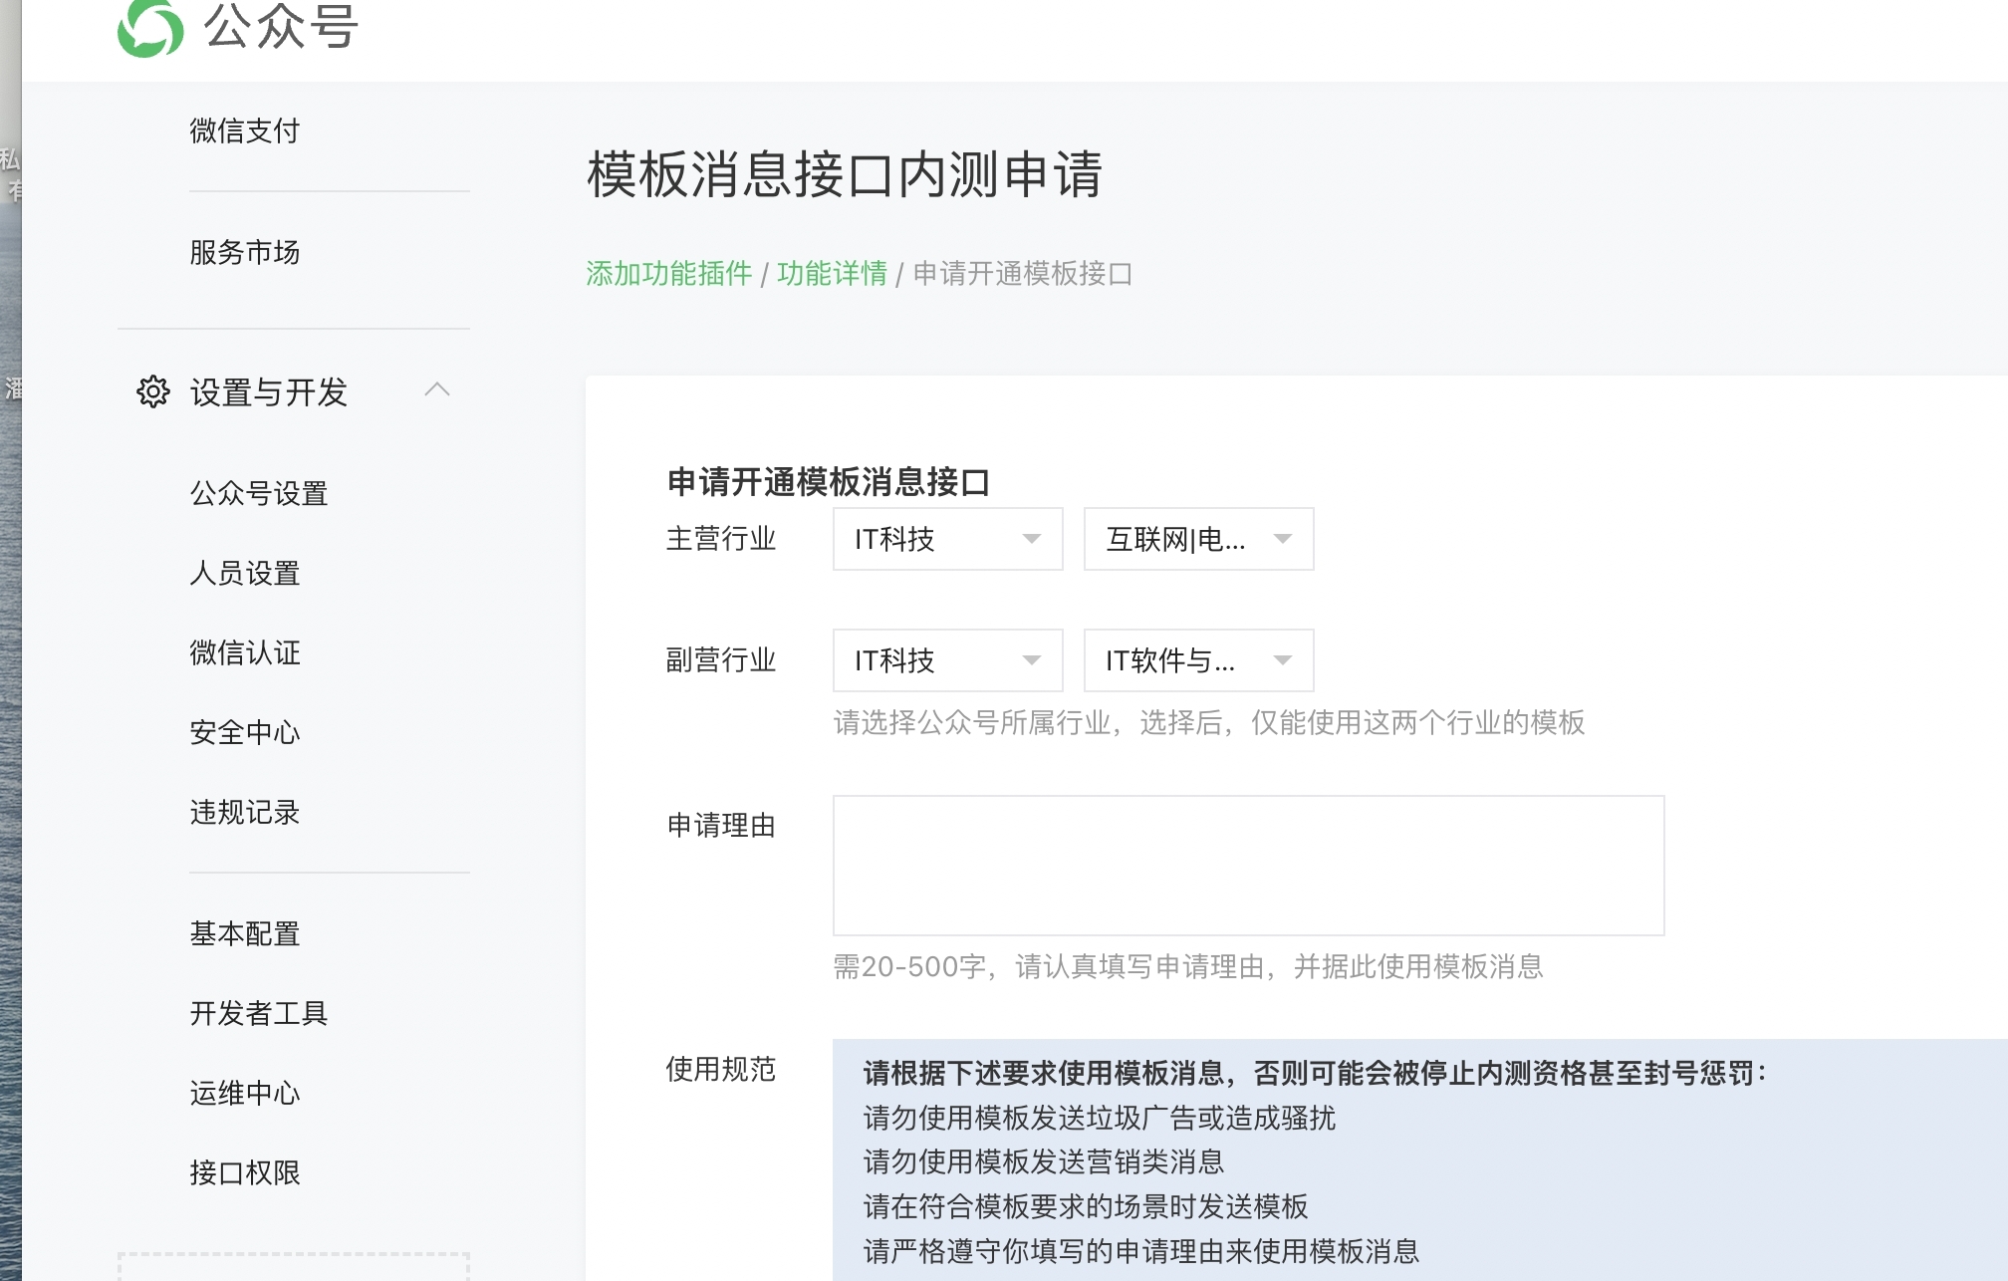The height and width of the screenshot is (1281, 2008).
Task: Open 微信认证 in the sidebar
Action: pos(245,652)
